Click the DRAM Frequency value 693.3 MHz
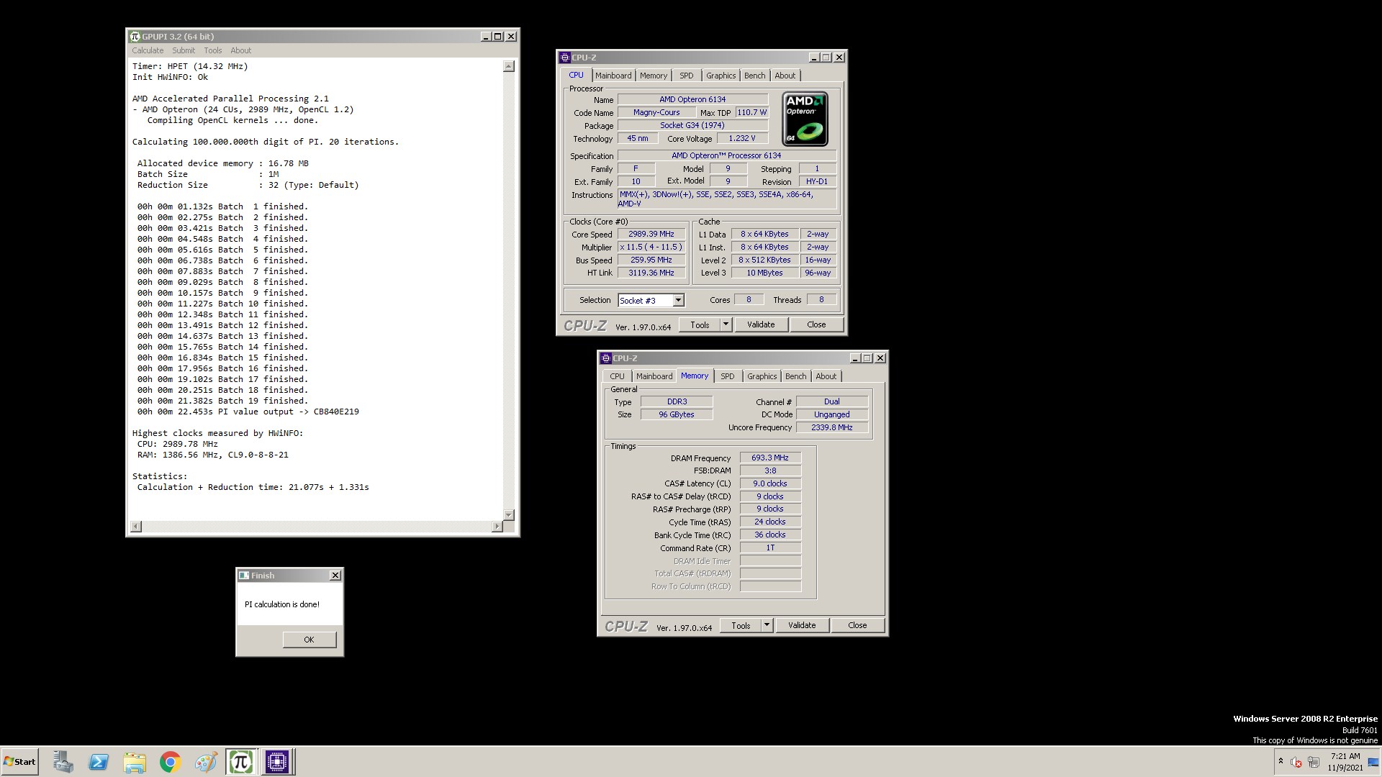 (770, 458)
